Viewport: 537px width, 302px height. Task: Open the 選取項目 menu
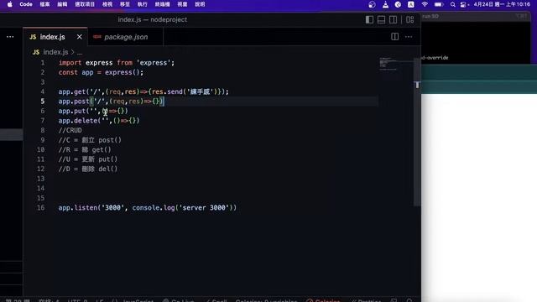tap(85, 4)
